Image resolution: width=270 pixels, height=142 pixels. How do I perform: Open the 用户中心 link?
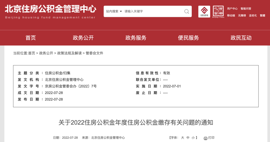(232, 8)
